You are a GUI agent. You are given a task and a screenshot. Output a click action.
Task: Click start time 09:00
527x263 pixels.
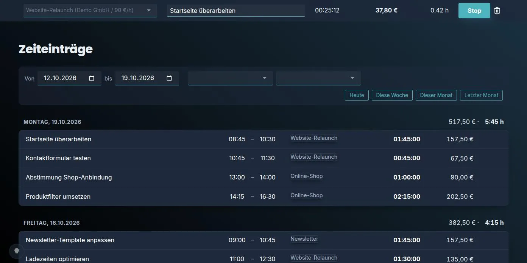(x=237, y=240)
